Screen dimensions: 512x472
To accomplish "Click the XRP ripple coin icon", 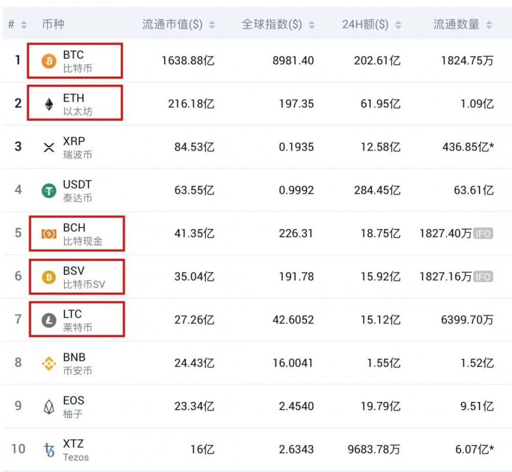I will pyautogui.click(x=49, y=148).
